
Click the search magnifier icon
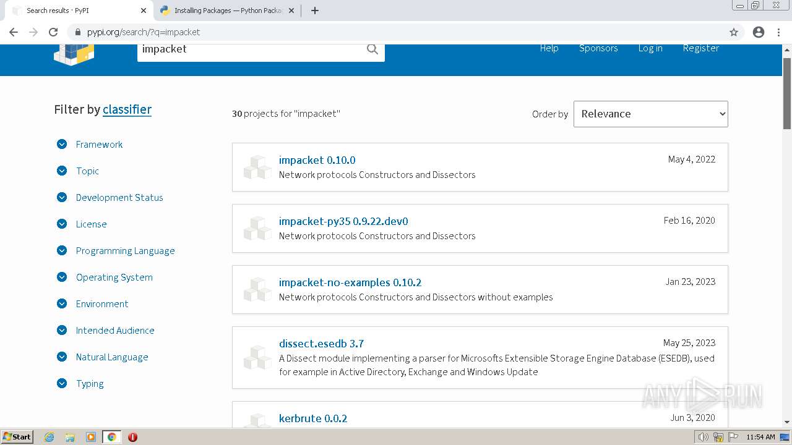click(x=372, y=49)
